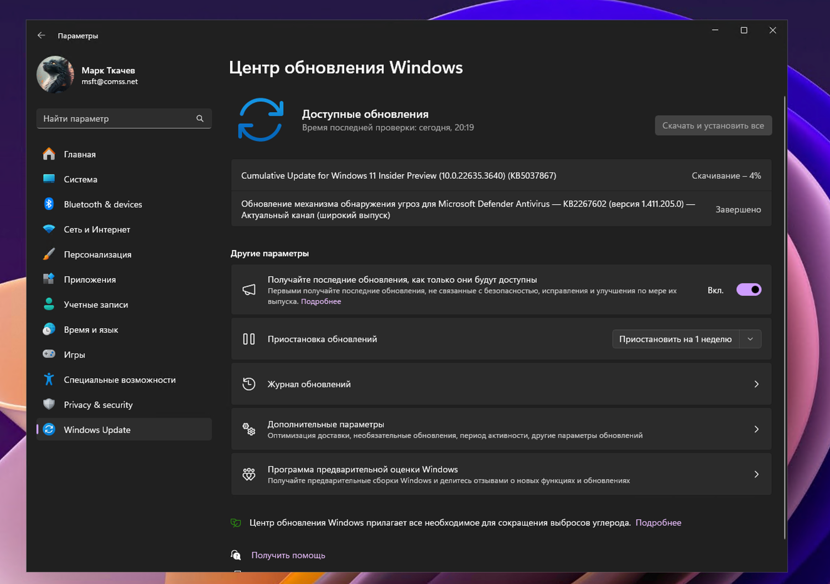
Task: Click the user profile avatar picture
Action: click(x=55, y=75)
